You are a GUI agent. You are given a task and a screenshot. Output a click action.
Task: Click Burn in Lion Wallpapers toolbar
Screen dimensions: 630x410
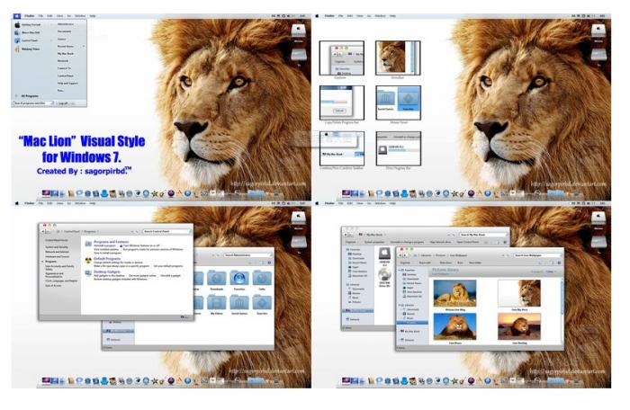(460, 263)
